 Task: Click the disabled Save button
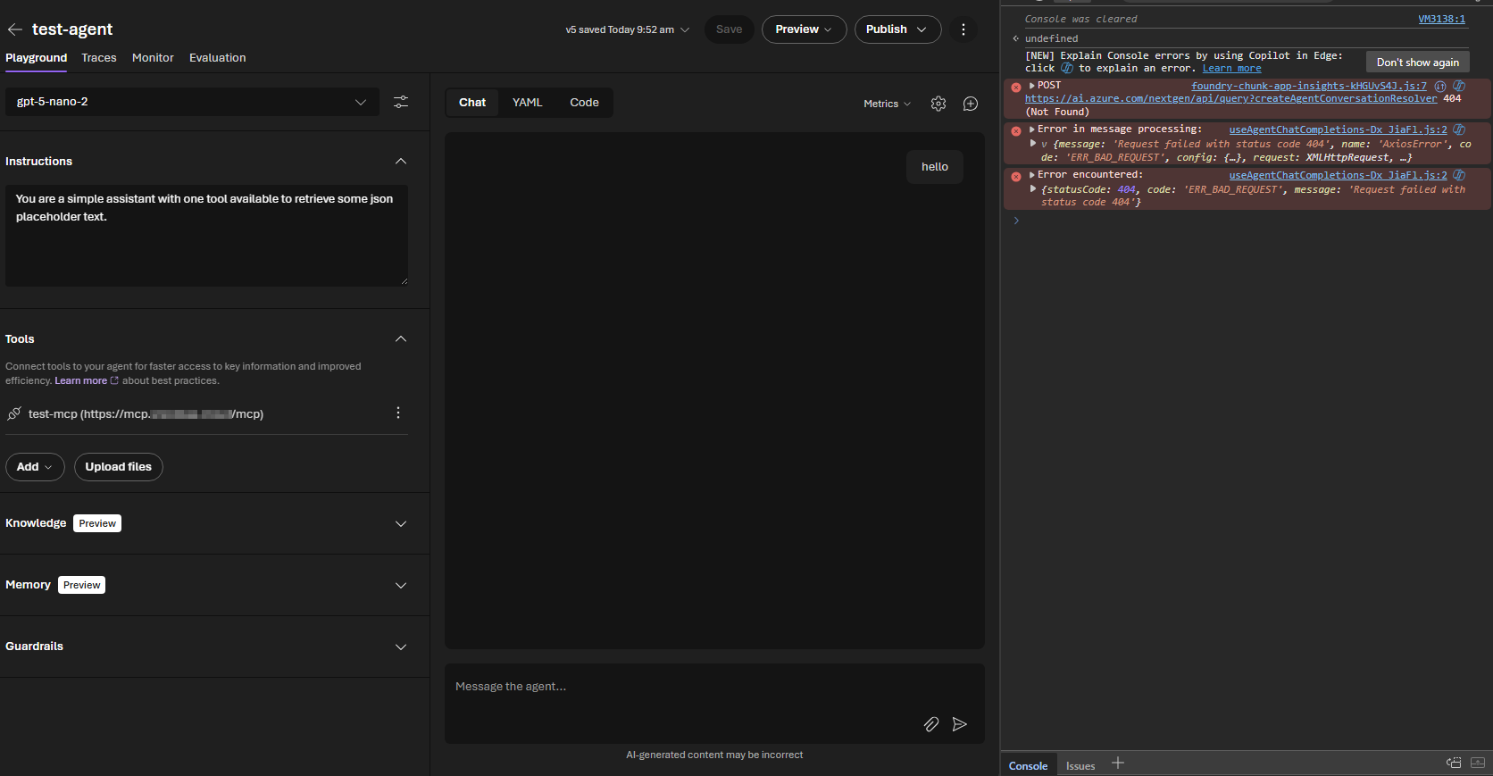click(x=729, y=29)
